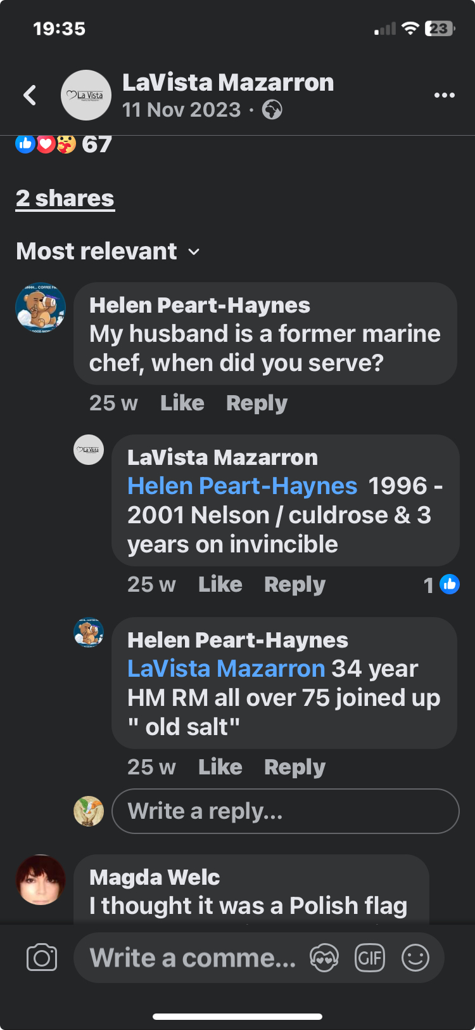Reply to LaVista Mazarron's Nelson reply

(x=294, y=584)
